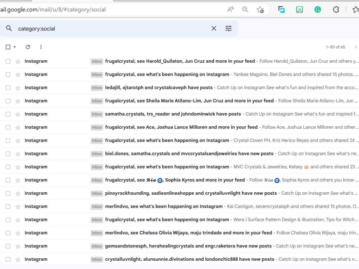The width and height of the screenshot is (359, 269).
Task: Star the Wera Surface Pattern Design email
Action: [x=18, y=220]
